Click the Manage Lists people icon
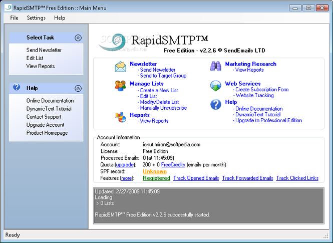This screenshot has height=243, width=333. pos(120,86)
